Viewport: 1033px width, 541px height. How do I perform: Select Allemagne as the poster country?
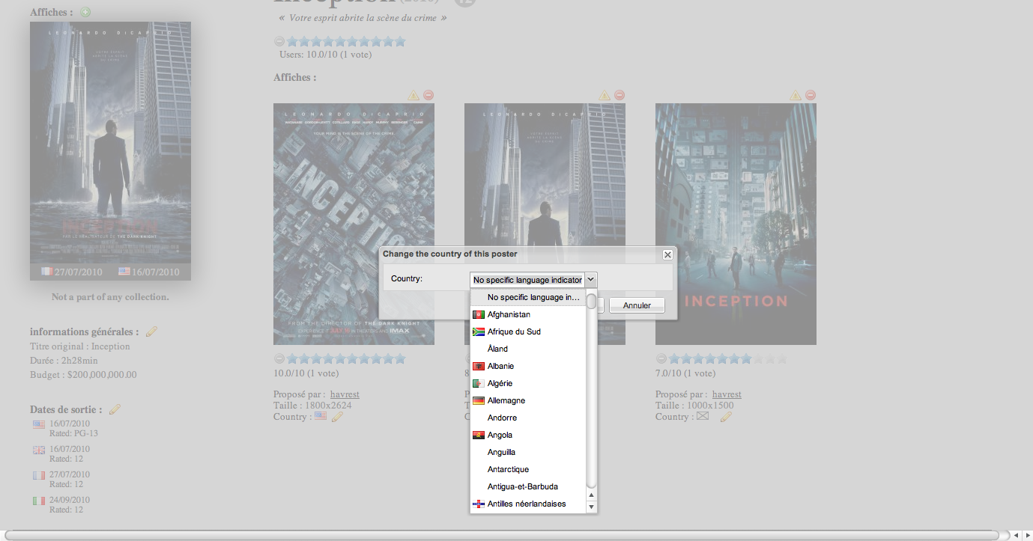tap(527, 400)
